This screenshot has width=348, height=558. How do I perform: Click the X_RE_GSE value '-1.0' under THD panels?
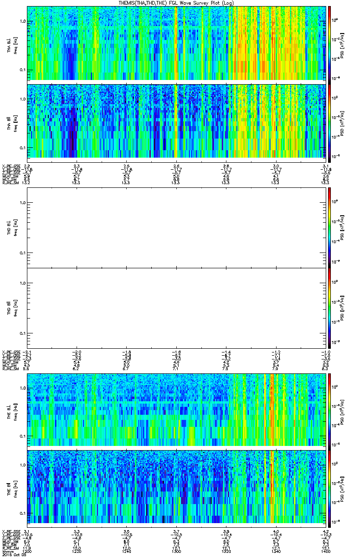click(325, 352)
